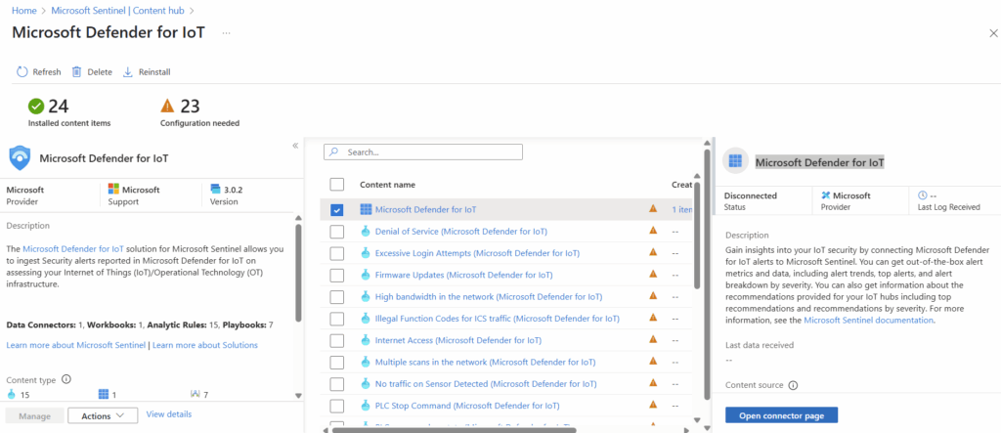Click into the content Search field
This screenshot has width=1001, height=433.
[x=423, y=152]
